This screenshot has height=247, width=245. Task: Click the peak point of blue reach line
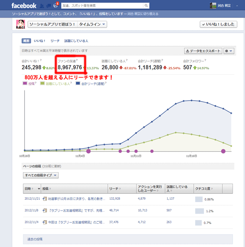coord(191,100)
